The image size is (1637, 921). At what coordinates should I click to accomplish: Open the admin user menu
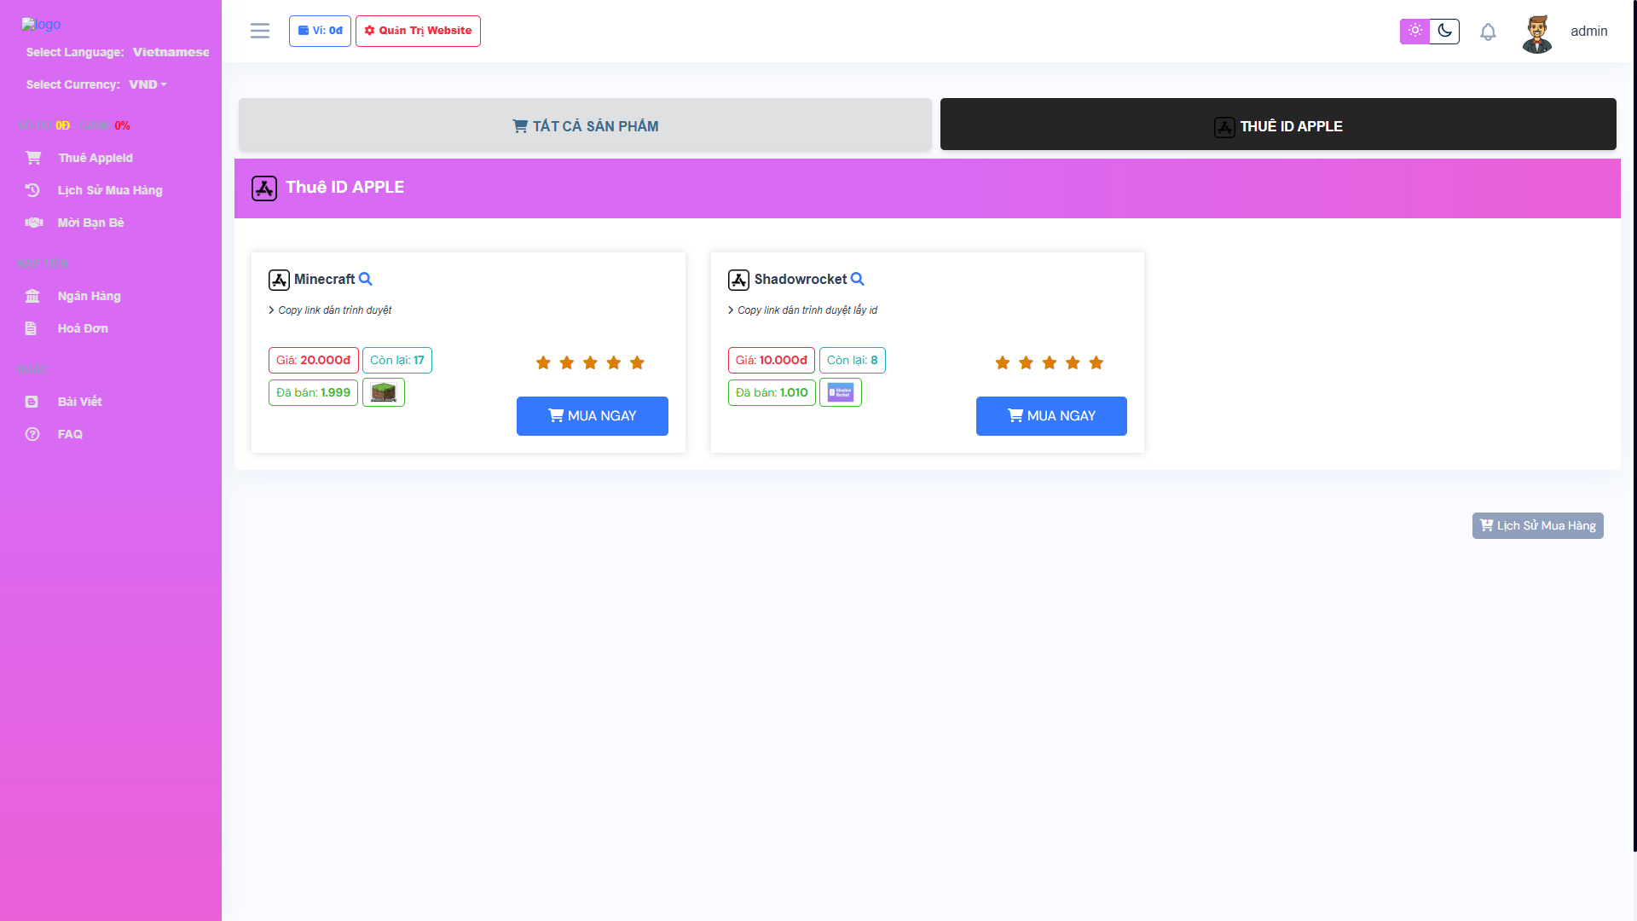(x=1588, y=32)
